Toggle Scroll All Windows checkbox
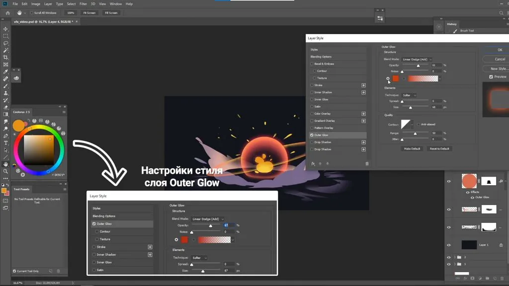The height and width of the screenshot is (286, 509). [x=31, y=13]
